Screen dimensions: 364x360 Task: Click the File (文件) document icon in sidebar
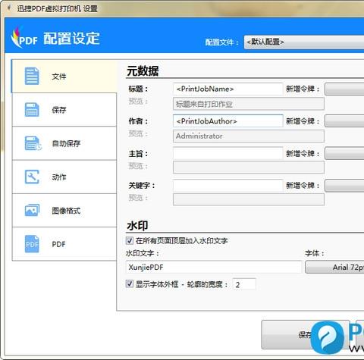(x=32, y=76)
